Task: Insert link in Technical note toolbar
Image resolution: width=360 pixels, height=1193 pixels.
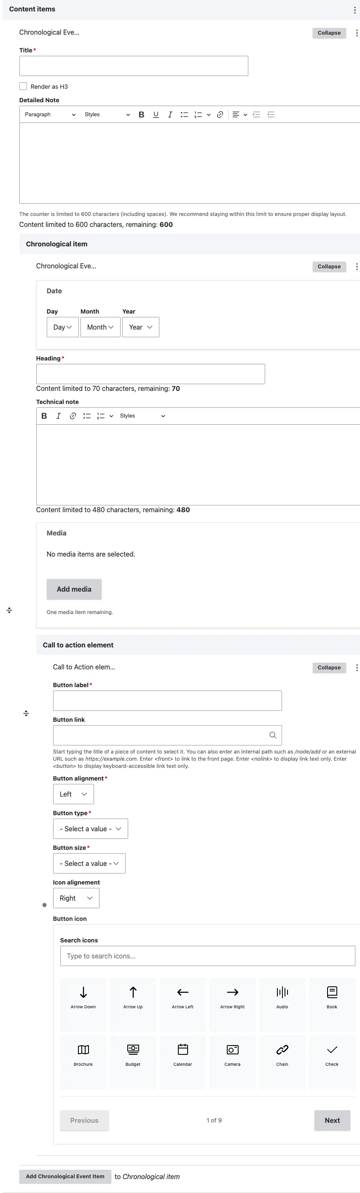Action: tap(73, 416)
